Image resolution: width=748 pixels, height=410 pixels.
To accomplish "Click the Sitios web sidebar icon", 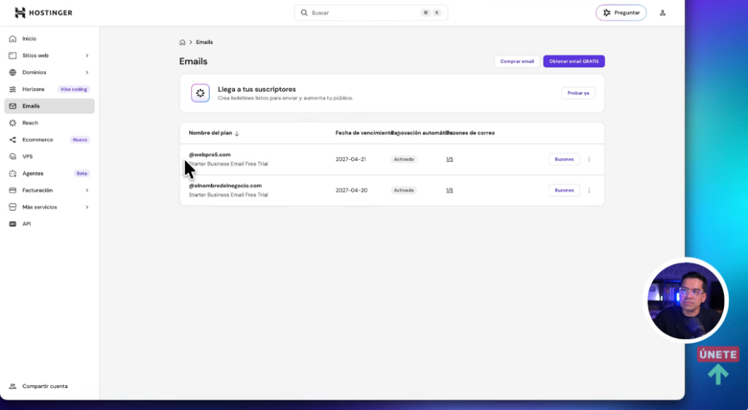I will (13, 55).
